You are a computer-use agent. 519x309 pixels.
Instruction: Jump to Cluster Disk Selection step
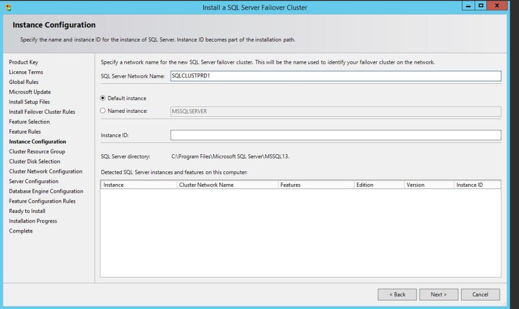point(34,161)
